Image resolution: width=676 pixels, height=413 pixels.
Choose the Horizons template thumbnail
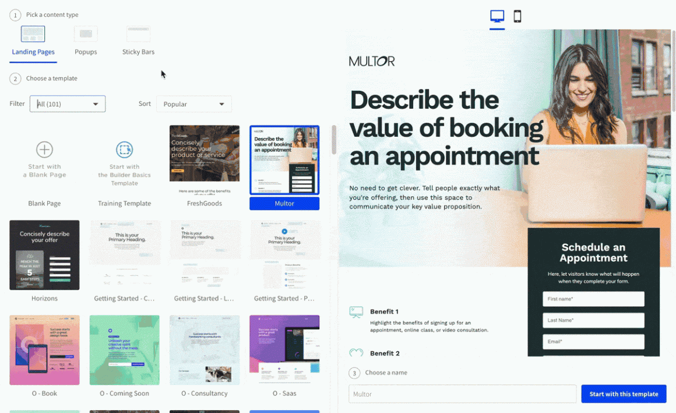tap(44, 255)
